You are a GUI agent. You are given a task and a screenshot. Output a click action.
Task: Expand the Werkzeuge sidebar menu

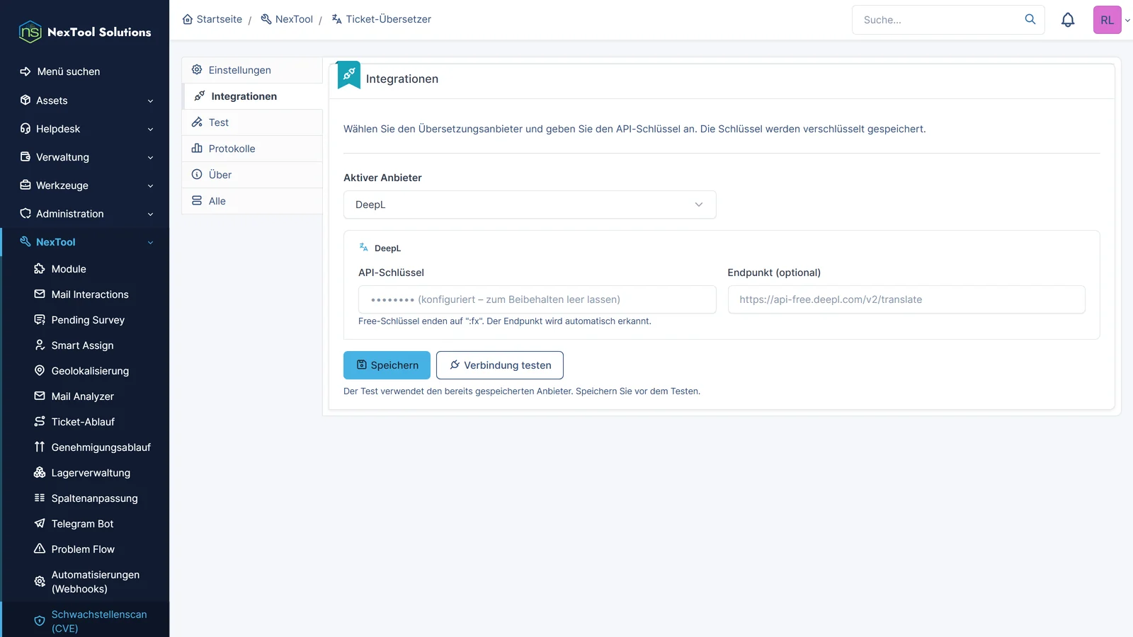[85, 185]
